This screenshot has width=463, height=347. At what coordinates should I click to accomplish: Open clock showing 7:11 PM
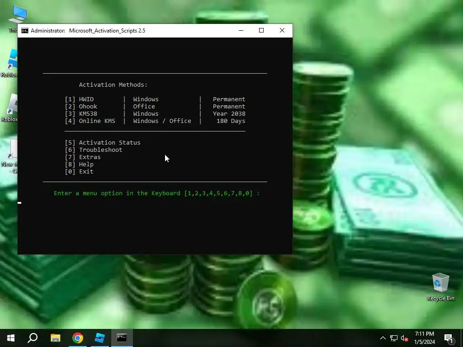click(x=424, y=338)
